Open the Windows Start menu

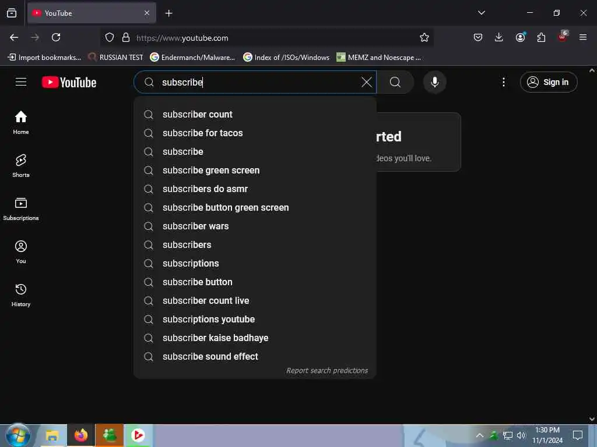tap(18, 435)
